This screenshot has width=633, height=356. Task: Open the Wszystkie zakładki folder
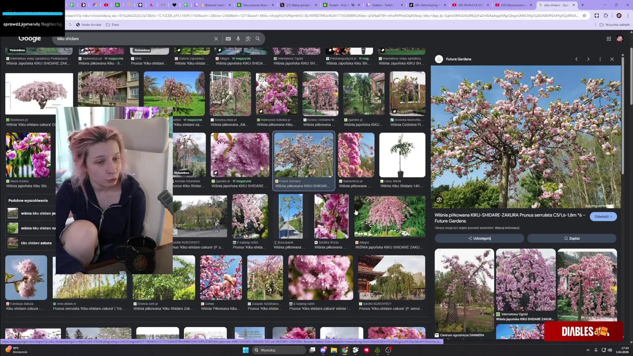click(x=615, y=24)
